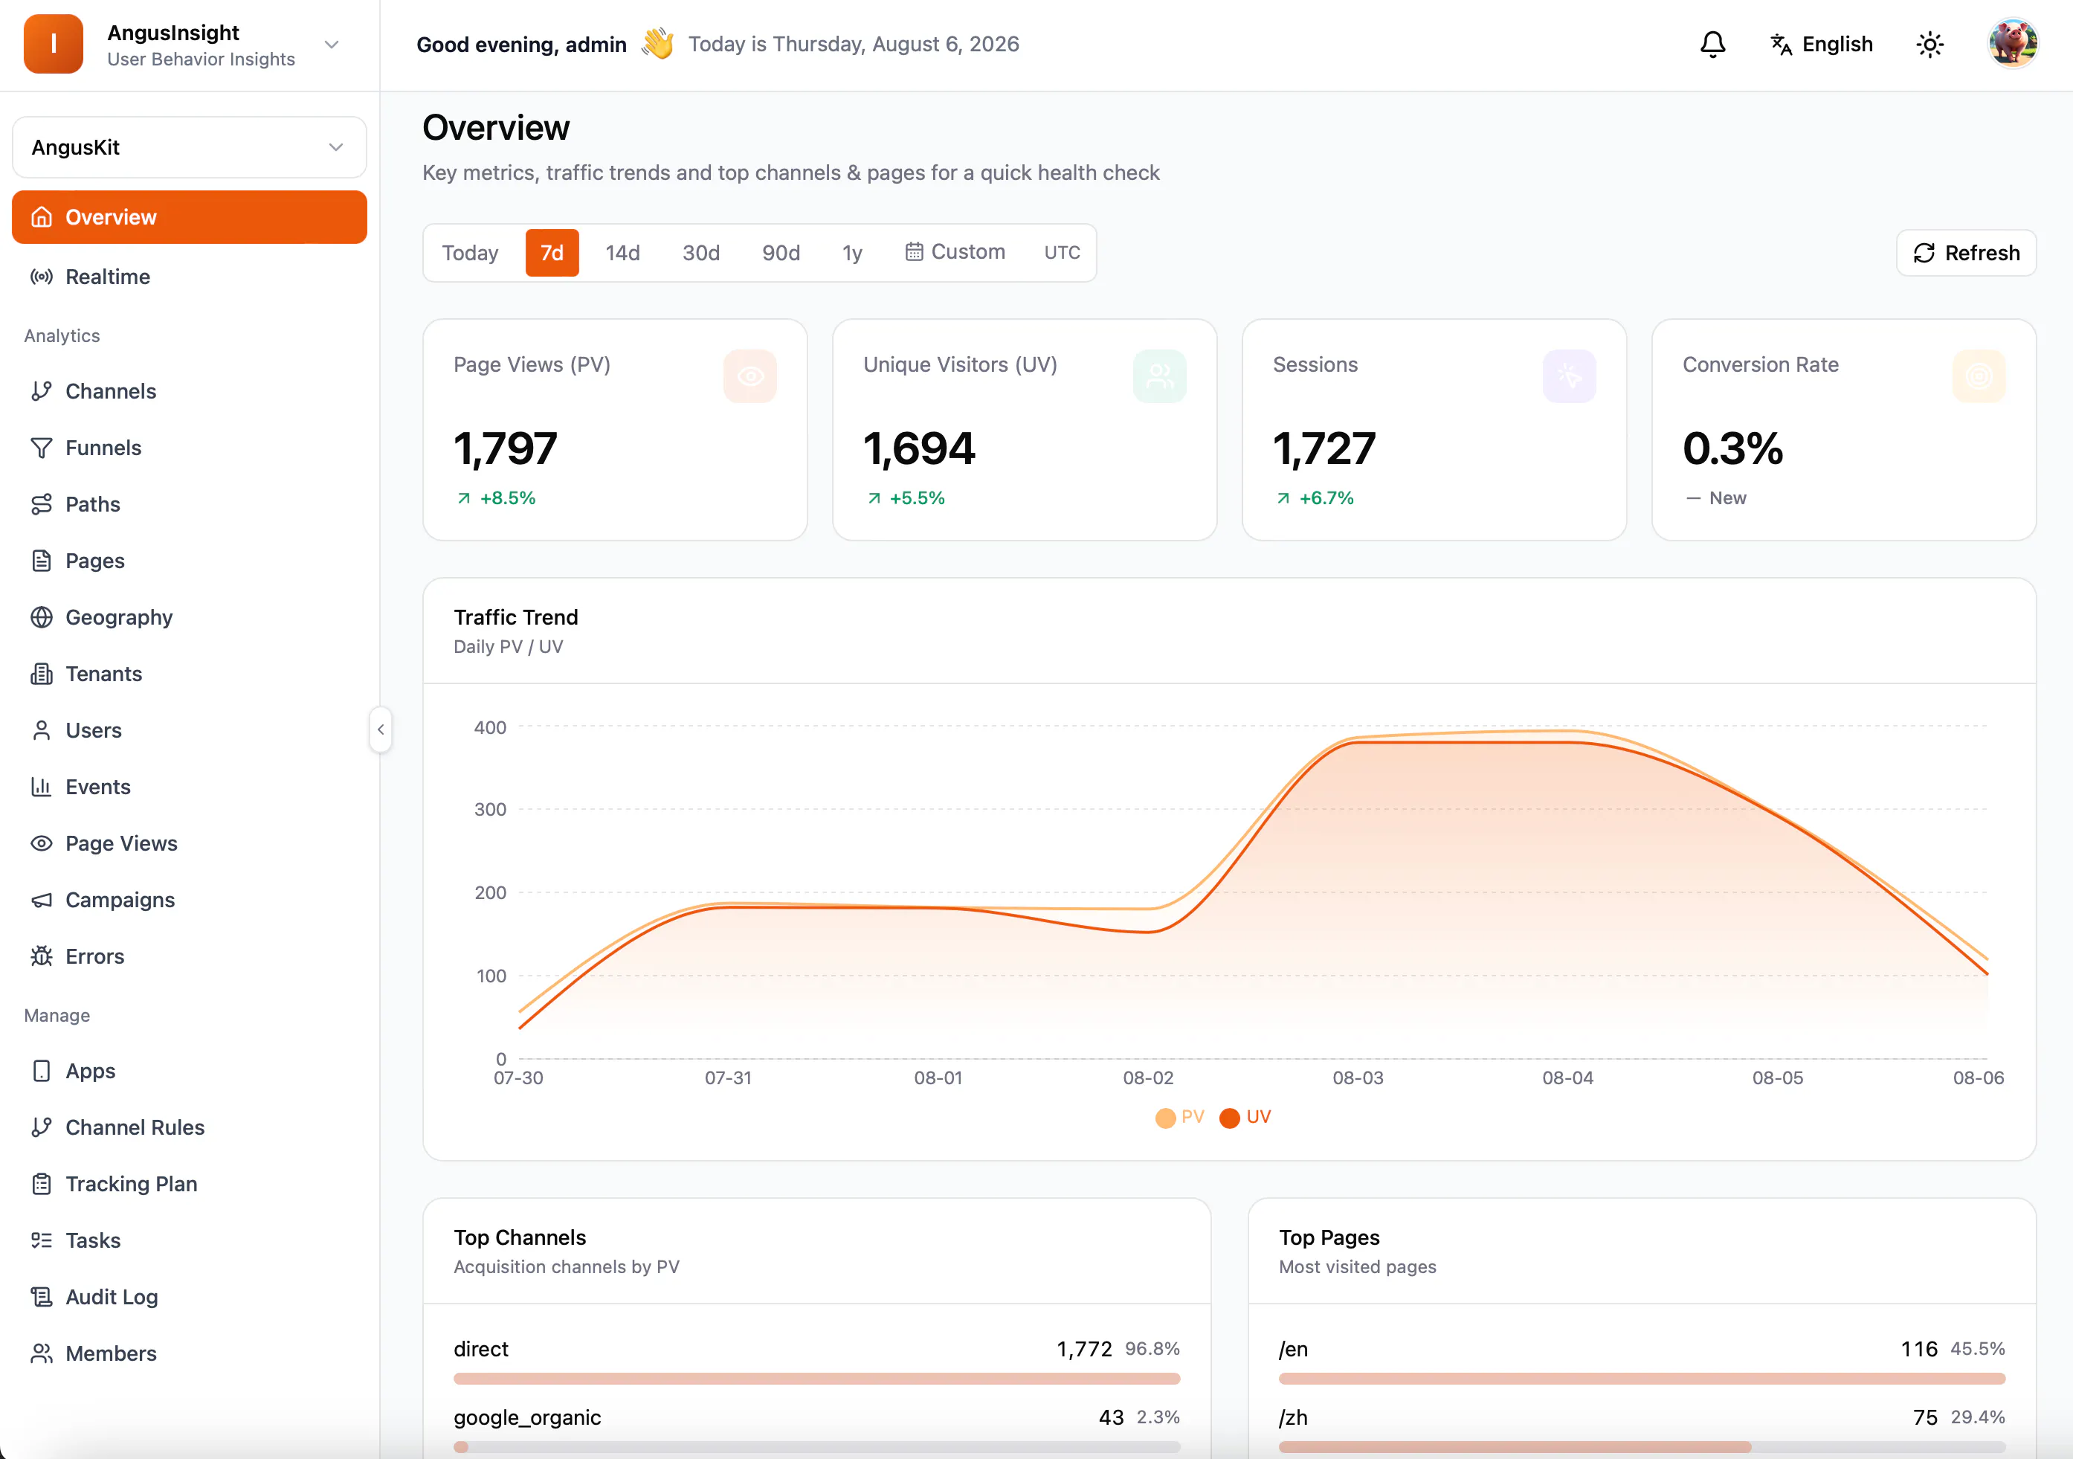2073x1459 pixels.
Task: Click the direct channel progress bar
Action: [x=816, y=1379]
